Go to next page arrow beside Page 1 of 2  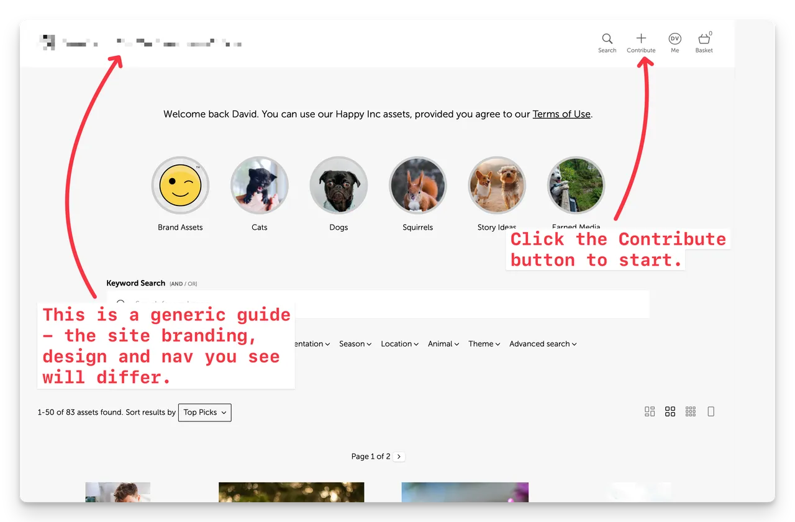click(x=399, y=456)
